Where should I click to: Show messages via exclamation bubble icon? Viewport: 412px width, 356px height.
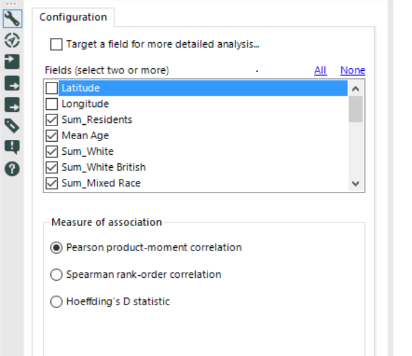pyautogui.click(x=12, y=147)
